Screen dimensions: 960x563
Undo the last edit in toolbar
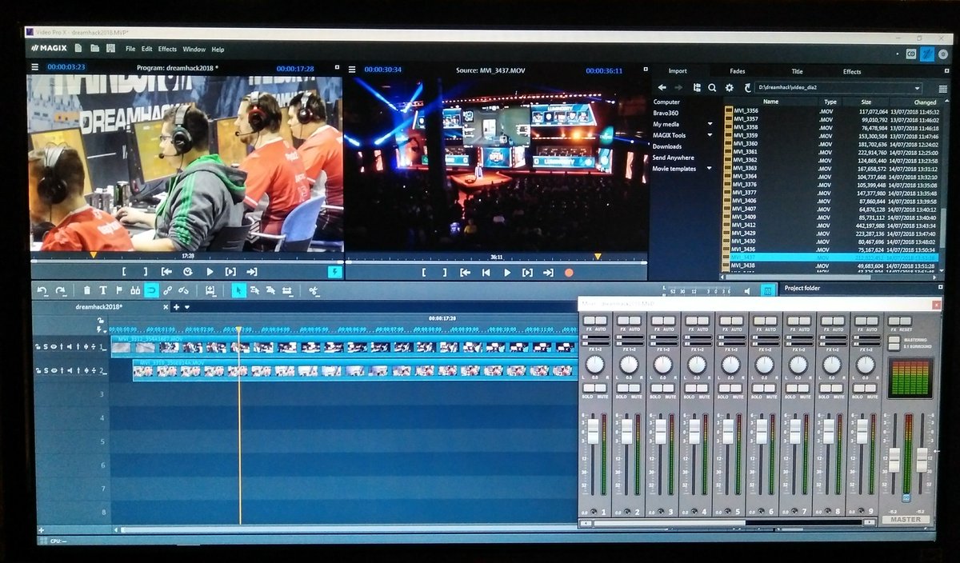[41, 291]
